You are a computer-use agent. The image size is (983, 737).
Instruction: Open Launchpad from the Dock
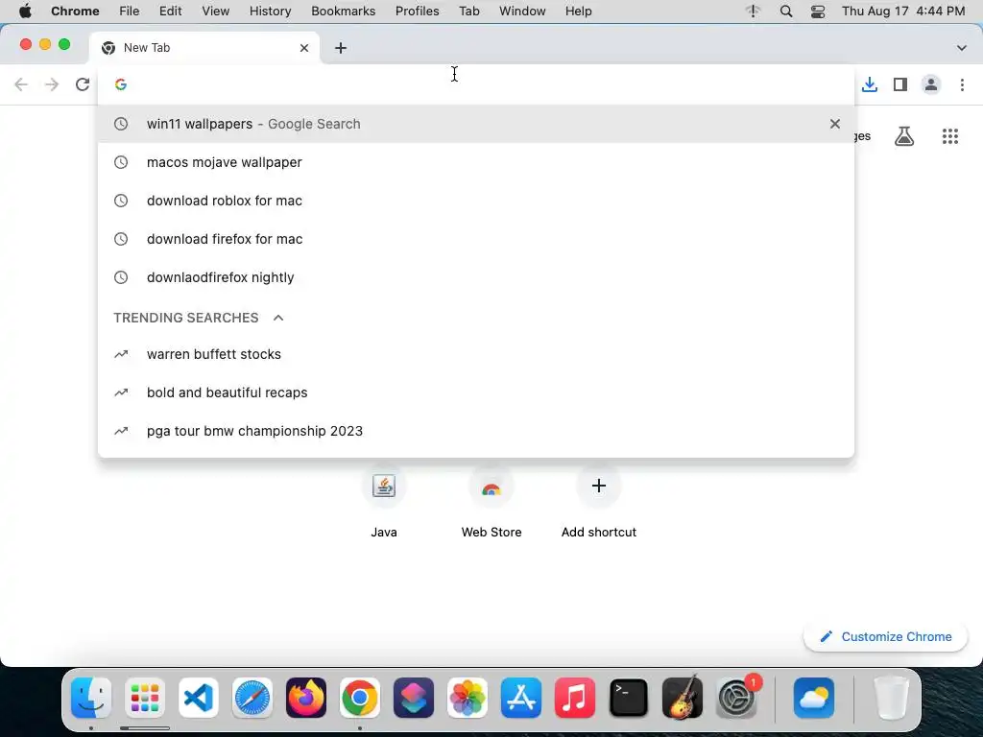[x=145, y=698]
